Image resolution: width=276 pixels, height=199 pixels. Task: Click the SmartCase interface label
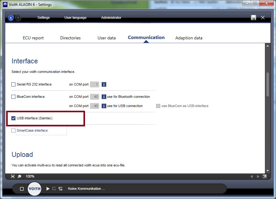coord(32,131)
